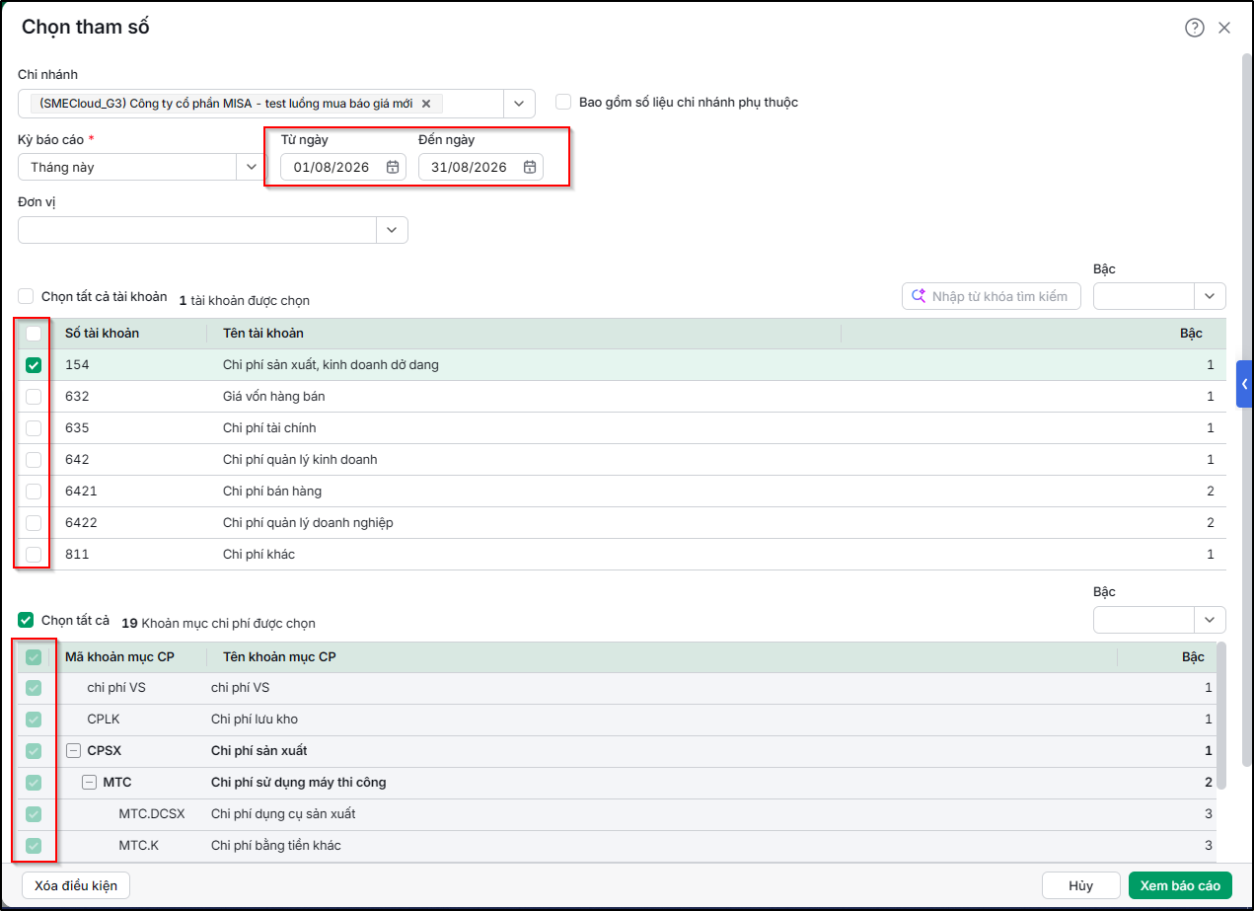The width and height of the screenshot is (1254, 911).
Task: Expand the blue side panel arrow
Action: [1244, 384]
